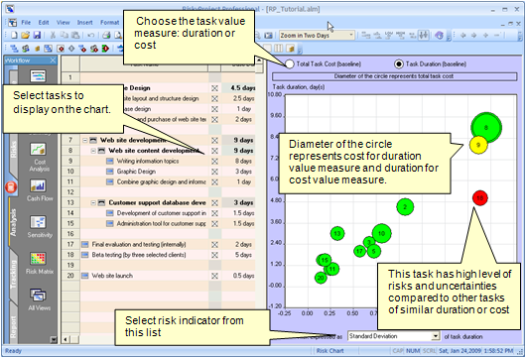Toggle chart checkbox for Beta testing row
The image size is (526, 358).
click(x=214, y=255)
